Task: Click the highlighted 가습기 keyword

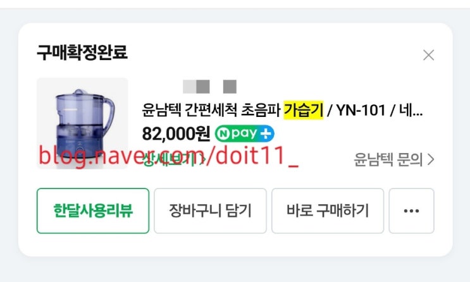Action: (304, 110)
